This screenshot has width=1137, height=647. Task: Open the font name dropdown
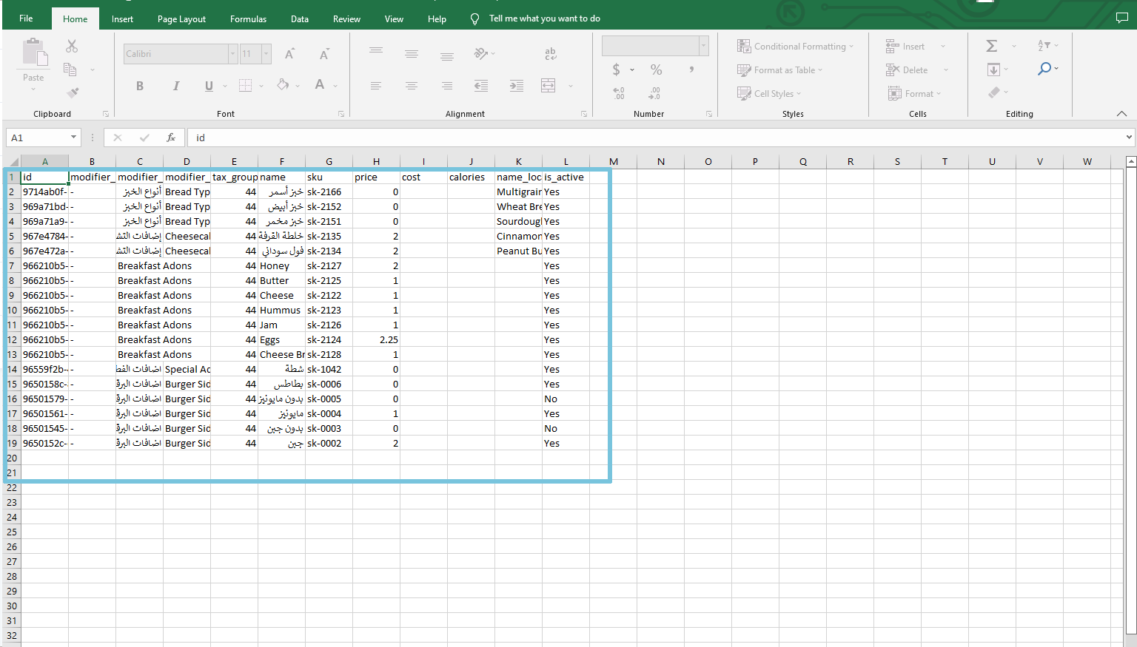232,53
